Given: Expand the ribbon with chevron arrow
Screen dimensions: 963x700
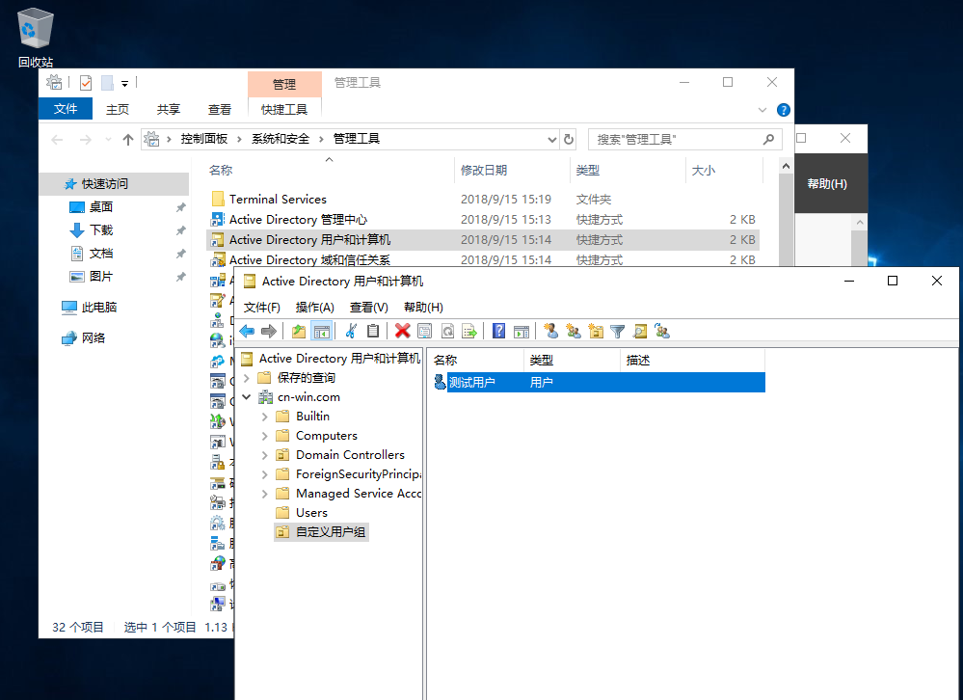Looking at the screenshot, I should pos(762,110).
